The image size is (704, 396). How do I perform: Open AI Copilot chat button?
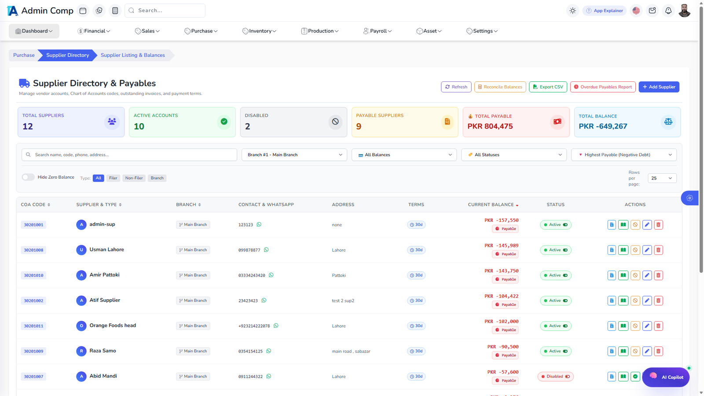pyautogui.click(x=666, y=377)
